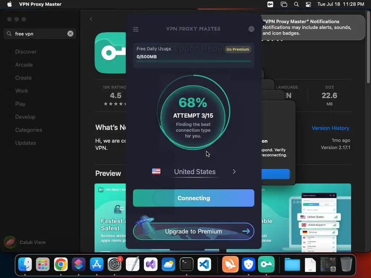Open Control Center in menu bar
Image resolution: width=371 pixels, height=278 pixels.
[x=308, y=4]
